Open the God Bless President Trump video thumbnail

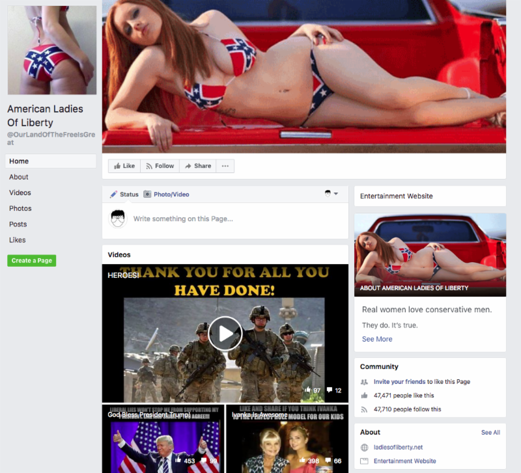coord(163,439)
